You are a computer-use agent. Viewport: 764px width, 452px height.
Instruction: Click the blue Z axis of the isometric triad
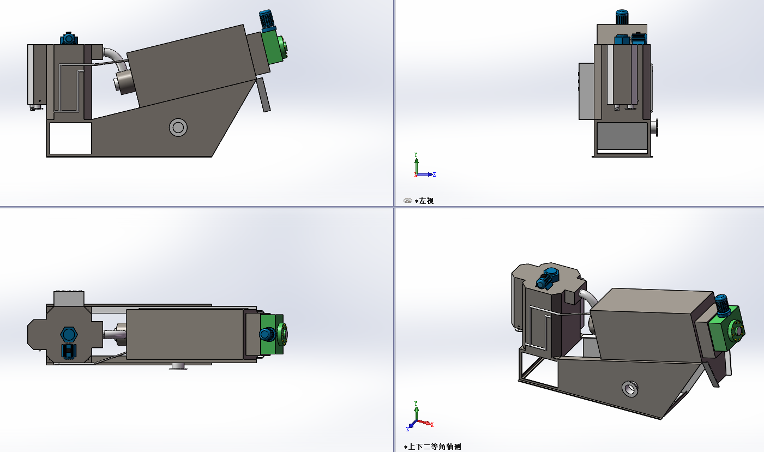412,424
